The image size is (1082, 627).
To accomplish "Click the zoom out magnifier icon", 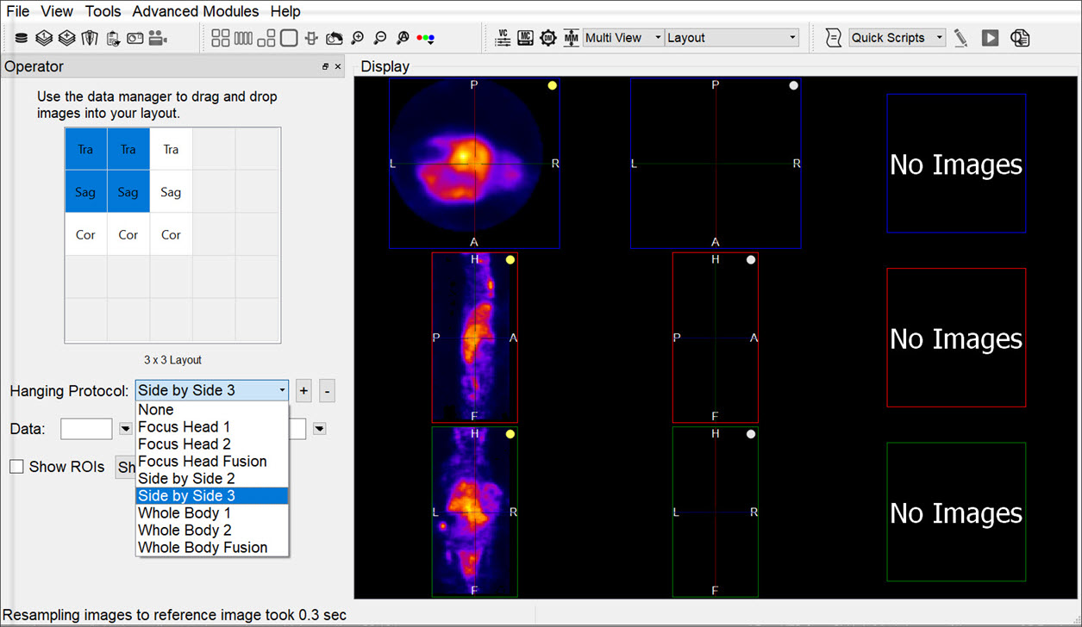I will [x=379, y=38].
